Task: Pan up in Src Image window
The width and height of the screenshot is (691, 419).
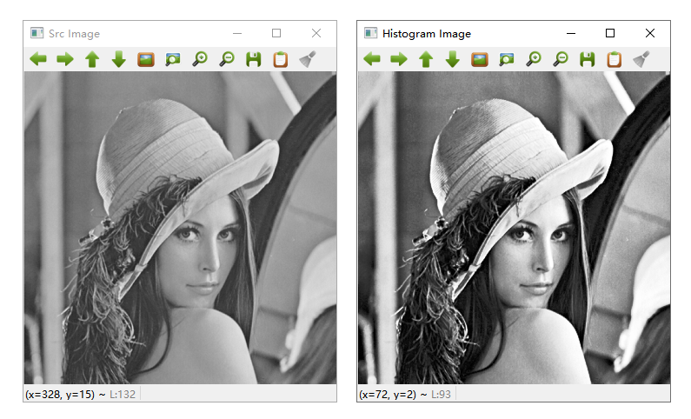Action: pyautogui.click(x=92, y=59)
